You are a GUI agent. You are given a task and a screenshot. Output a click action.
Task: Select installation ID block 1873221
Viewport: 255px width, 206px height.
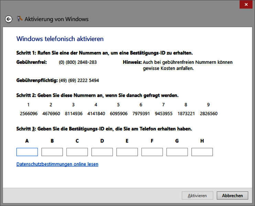pyautogui.click(x=186, y=114)
